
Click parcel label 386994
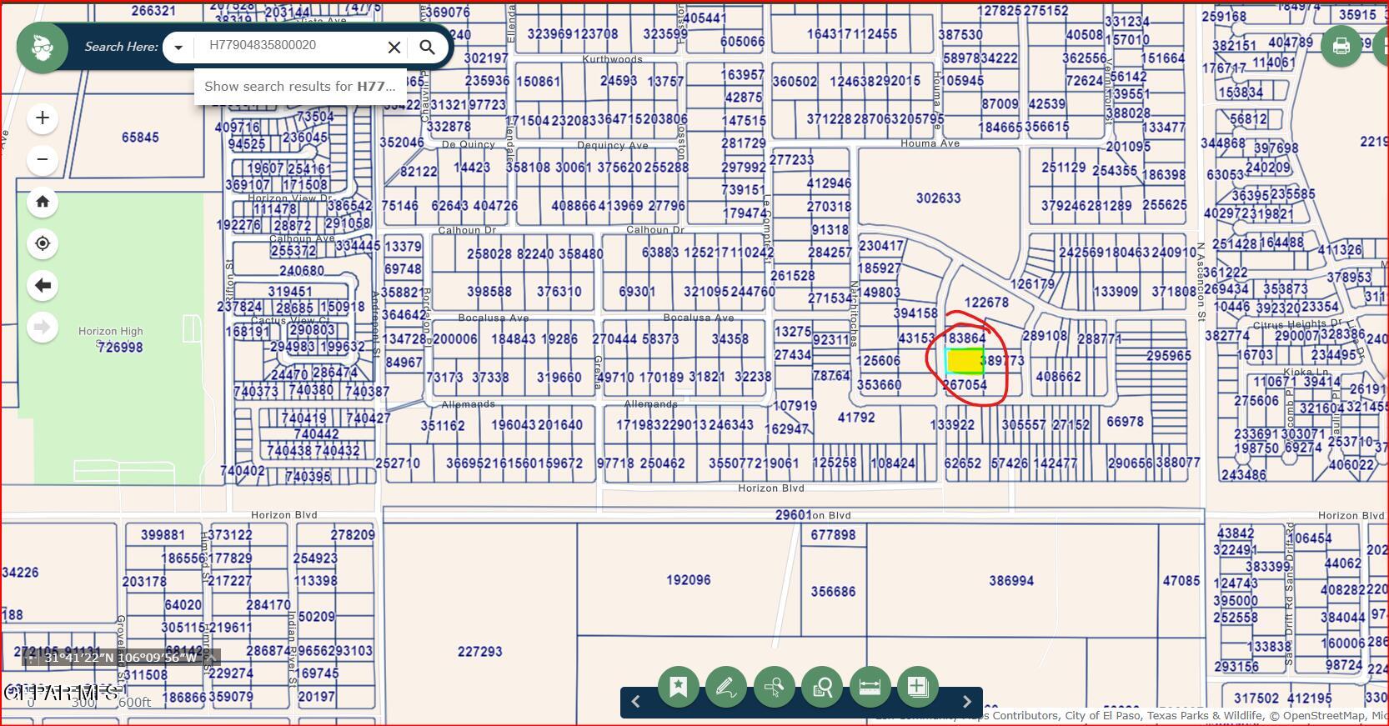[x=1010, y=581]
